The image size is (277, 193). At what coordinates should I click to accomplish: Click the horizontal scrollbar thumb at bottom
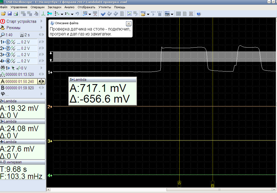pos(219,190)
